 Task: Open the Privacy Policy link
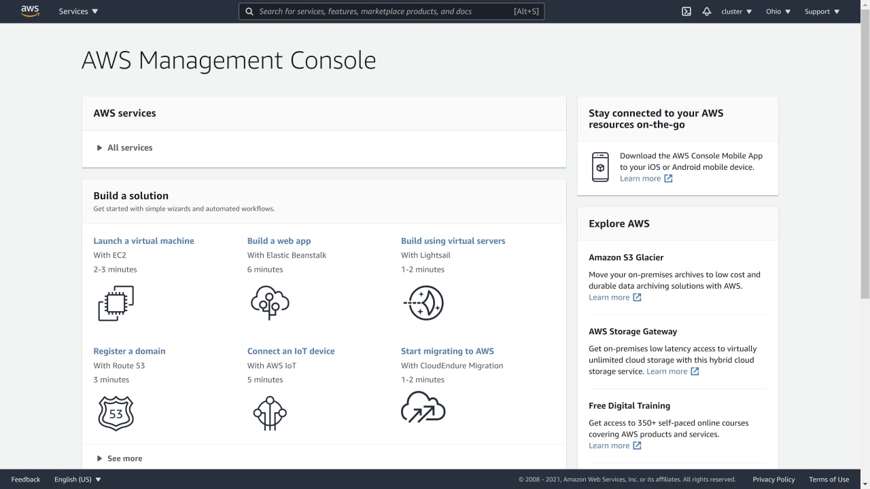[x=773, y=479]
